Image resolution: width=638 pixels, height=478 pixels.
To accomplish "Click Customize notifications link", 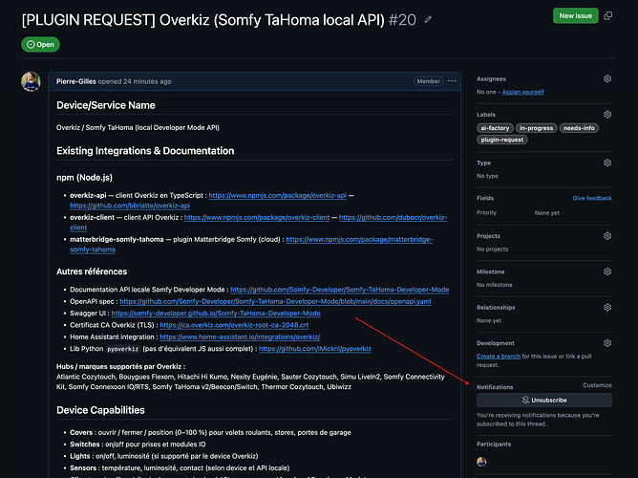I will (597, 385).
